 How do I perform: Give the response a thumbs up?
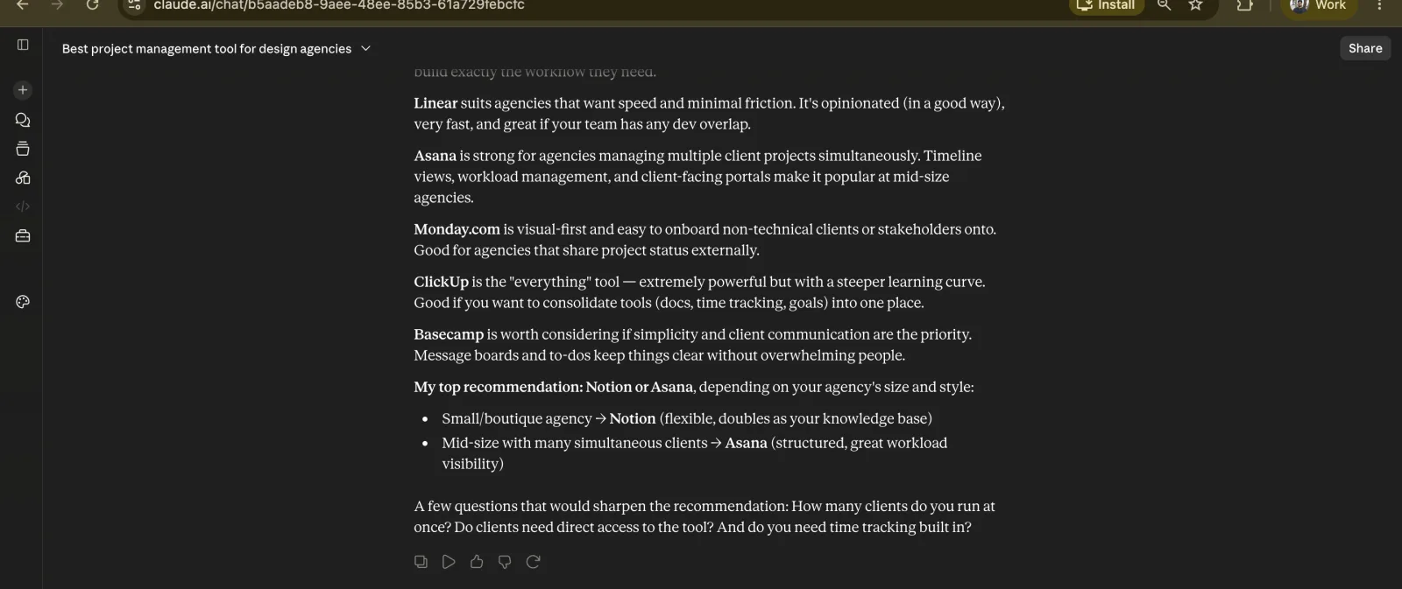(x=477, y=562)
